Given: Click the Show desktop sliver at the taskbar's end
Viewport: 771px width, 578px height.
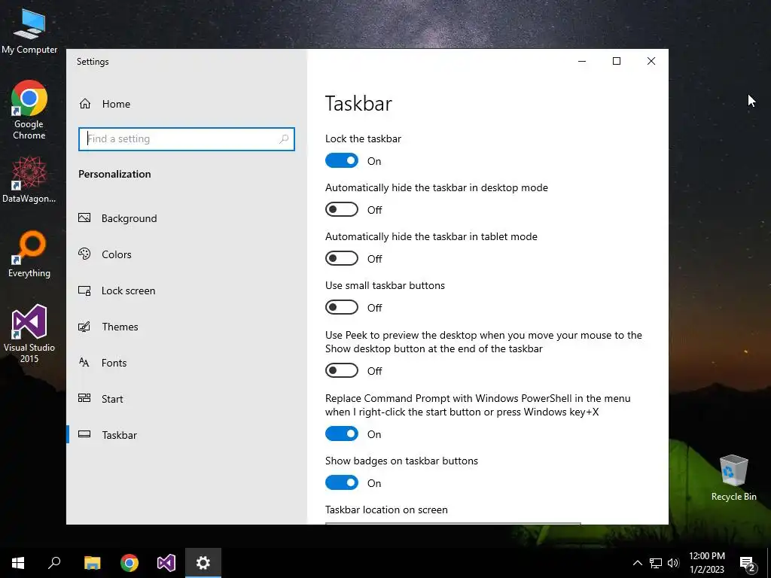Looking at the screenshot, I should click(769, 563).
